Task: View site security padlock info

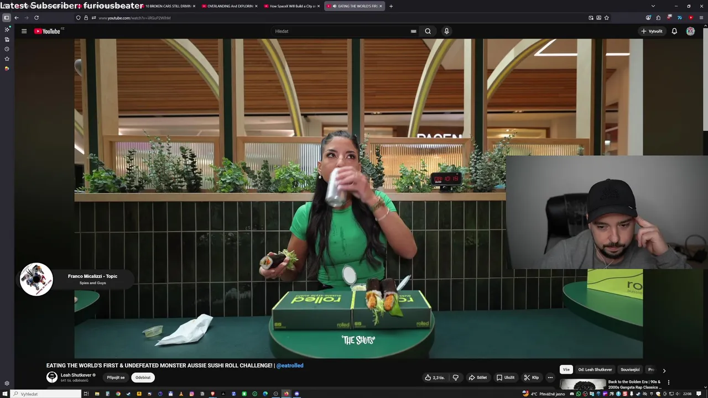Action: click(x=86, y=18)
